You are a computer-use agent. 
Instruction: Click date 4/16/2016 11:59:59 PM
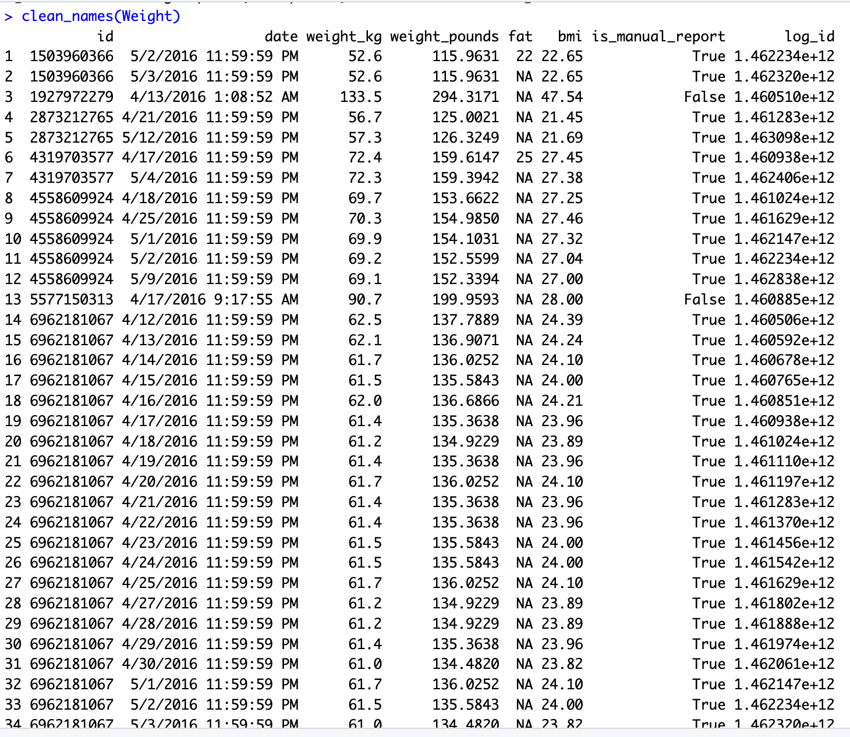pyautogui.click(x=210, y=401)
